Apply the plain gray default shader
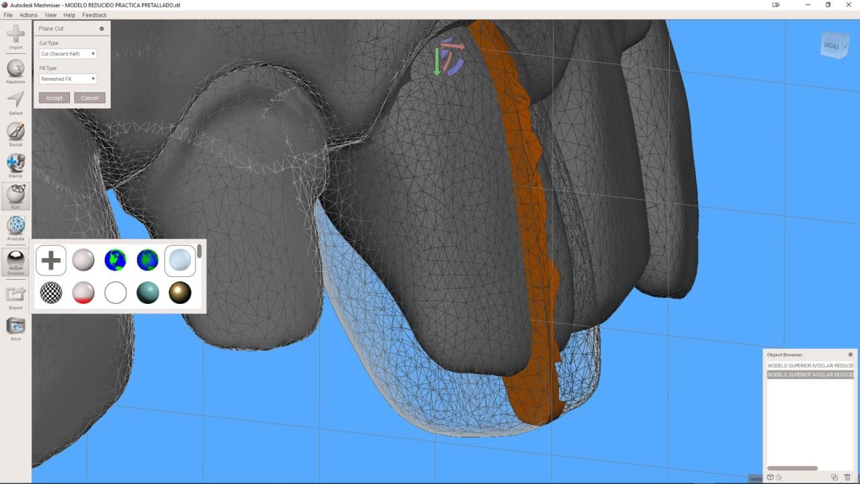The image size is (860, 484). click(x=83, y=260)
